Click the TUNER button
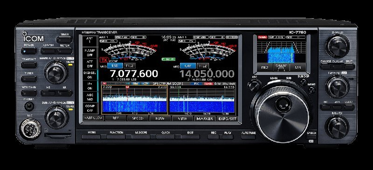Image resolution: width=373 pixels, height=170 pixels. (29, 79)
